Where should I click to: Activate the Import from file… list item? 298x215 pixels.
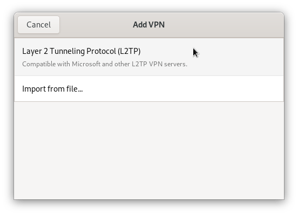[x=149, y=88]
